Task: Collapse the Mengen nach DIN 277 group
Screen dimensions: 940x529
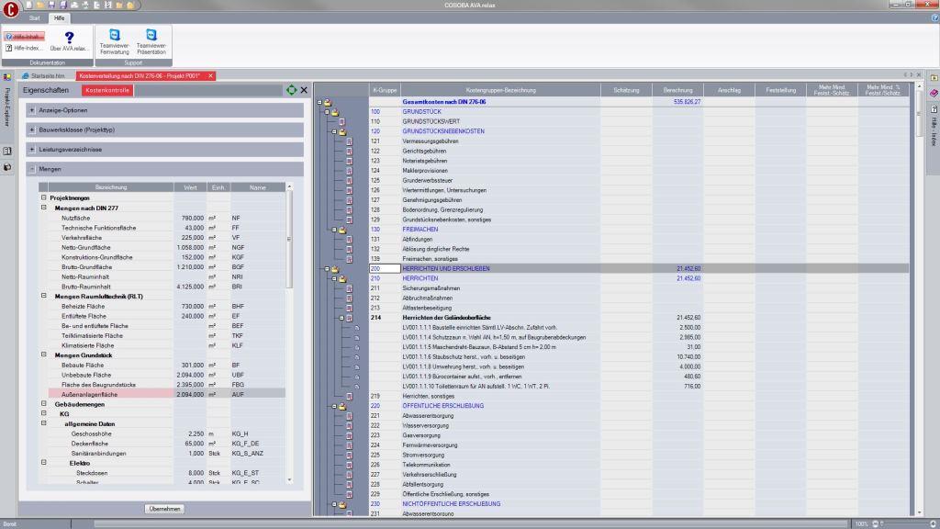Action: point(43,208)
